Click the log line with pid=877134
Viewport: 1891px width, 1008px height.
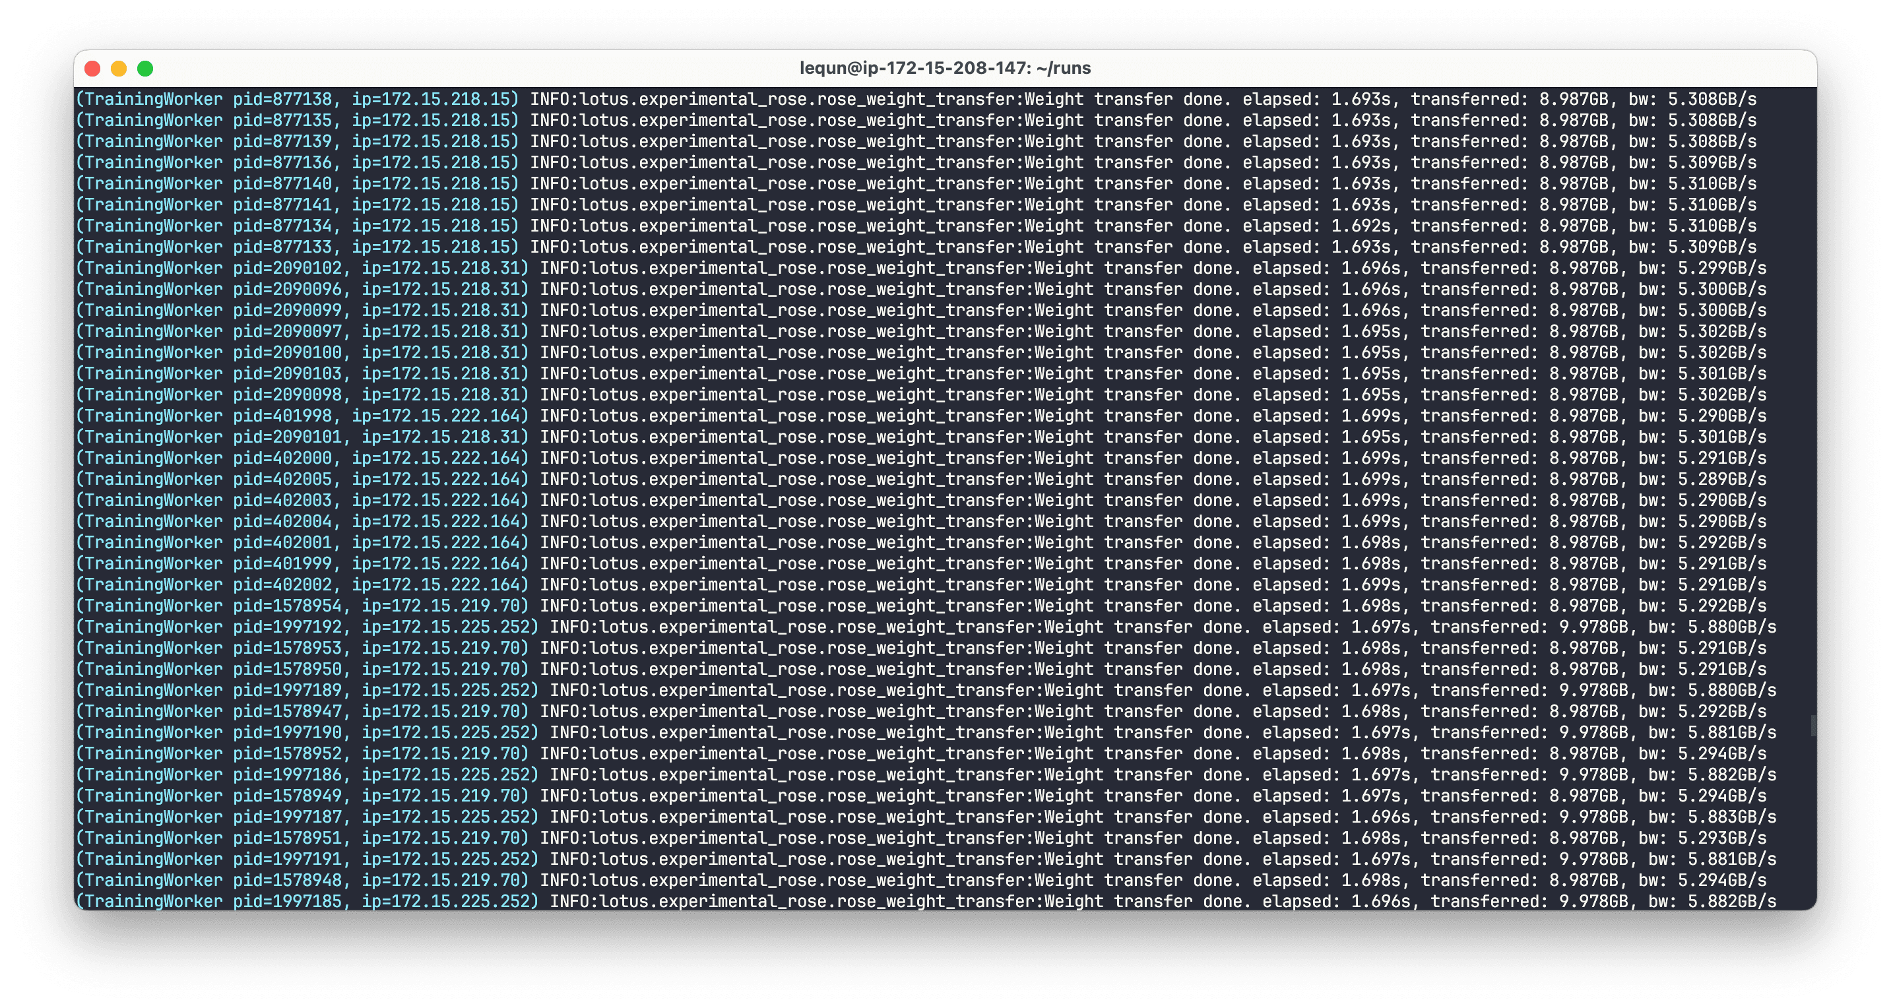[x=916, y=226]
